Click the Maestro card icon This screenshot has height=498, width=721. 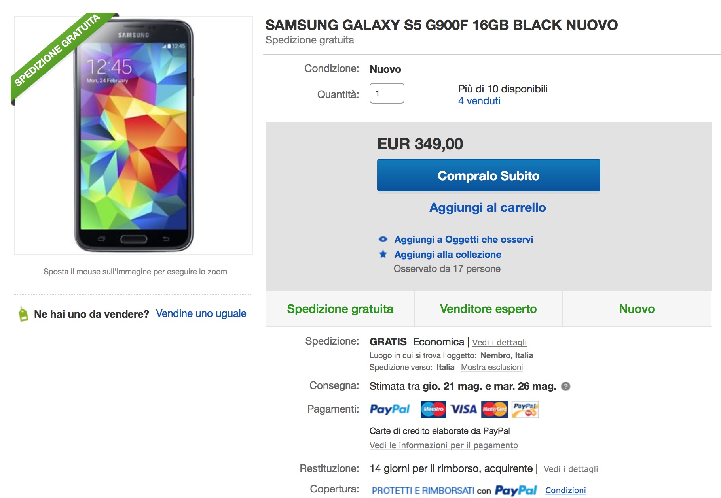[x=433, y=409]
